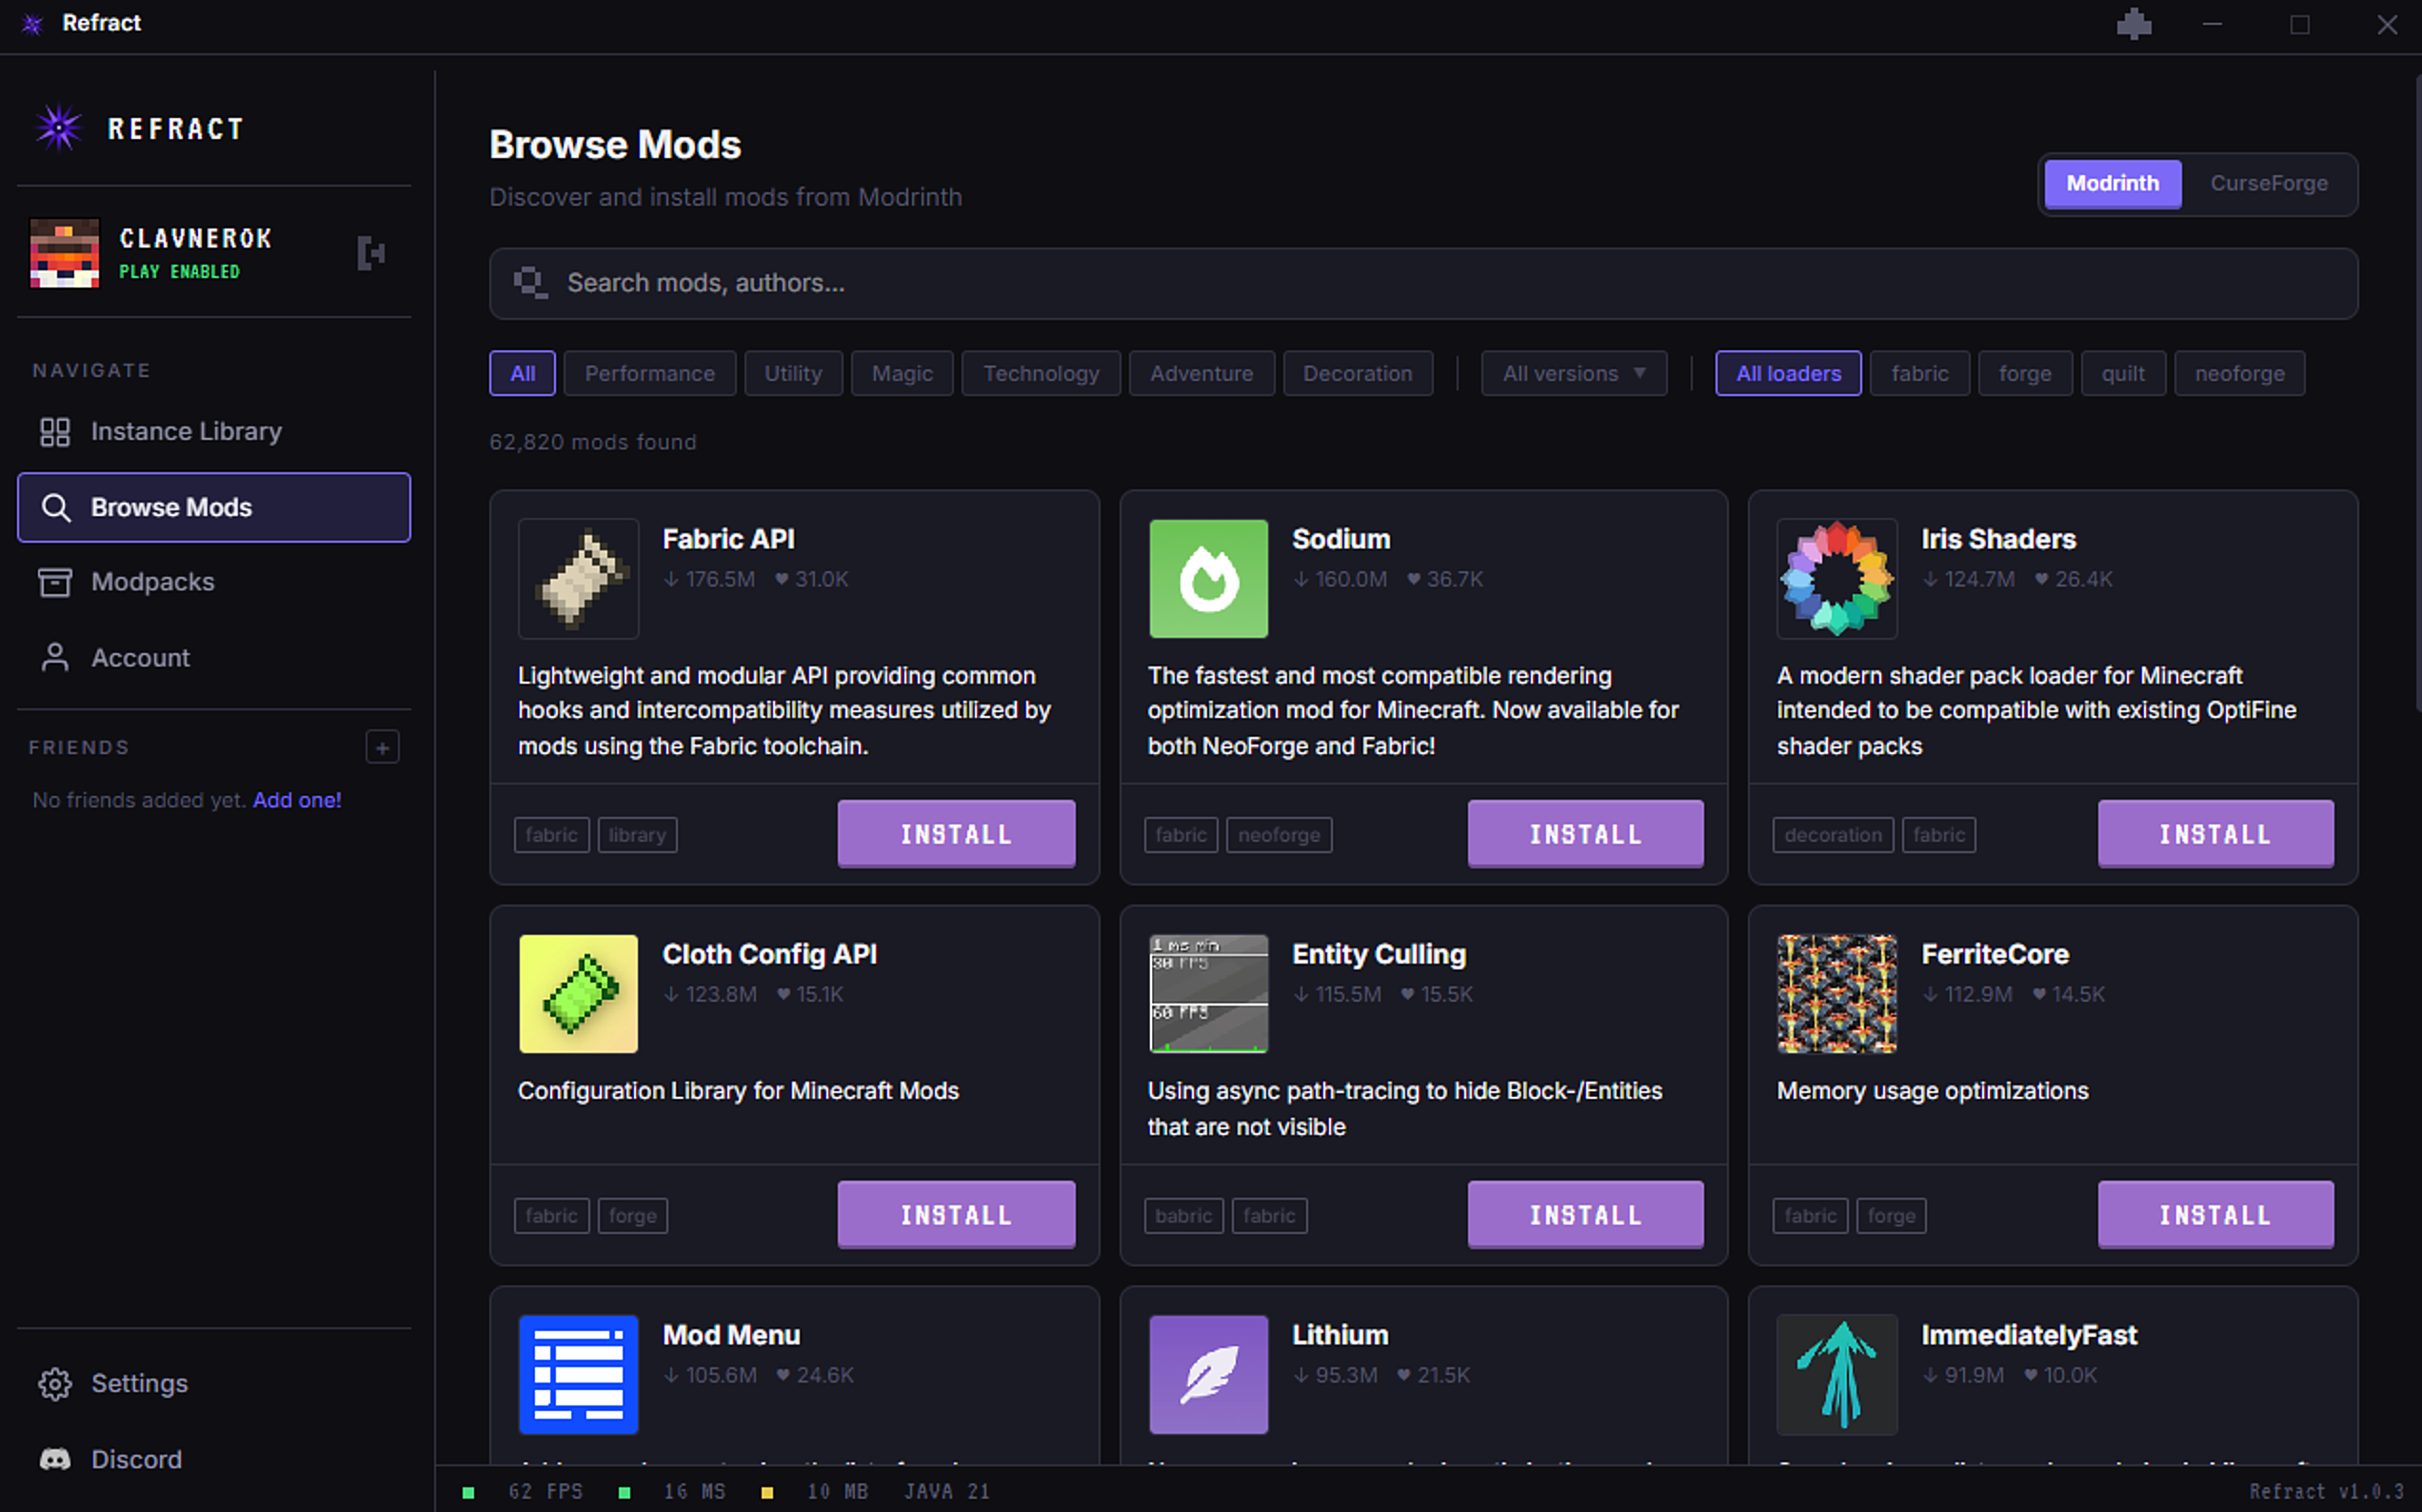Click the Fabric API mod icon
This screenshot has width=2422, height=1512.
tap(579, 579)
